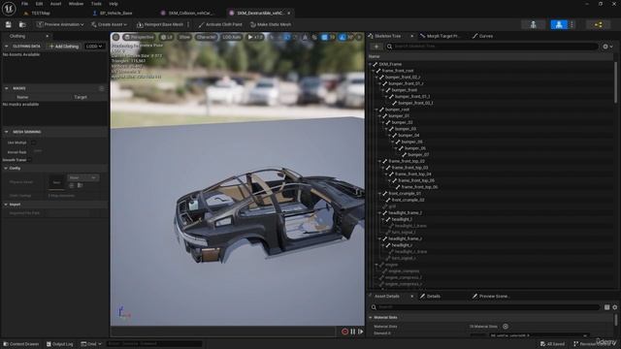Open Skeleton Tree settings gear dropdown
Image resolution: width=621 pixels, height=349 pixels.
coord(607,47)
